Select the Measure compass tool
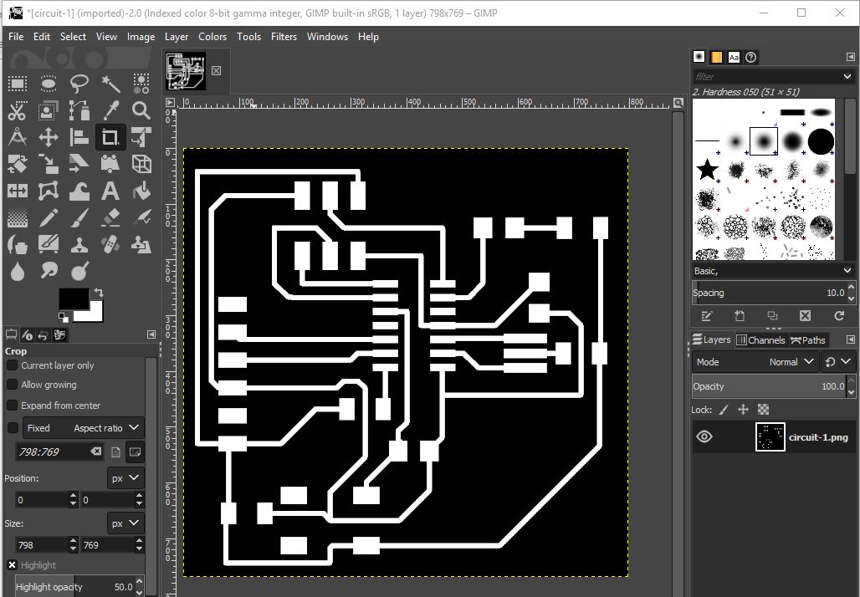The width and height of the screenshot is (860, 597). (x=17, y=137)
